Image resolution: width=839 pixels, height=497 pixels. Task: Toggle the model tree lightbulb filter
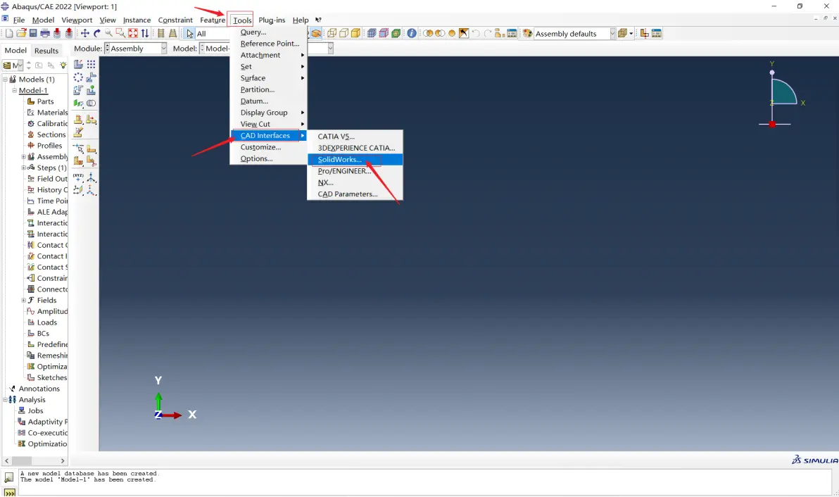coord(63,65)
